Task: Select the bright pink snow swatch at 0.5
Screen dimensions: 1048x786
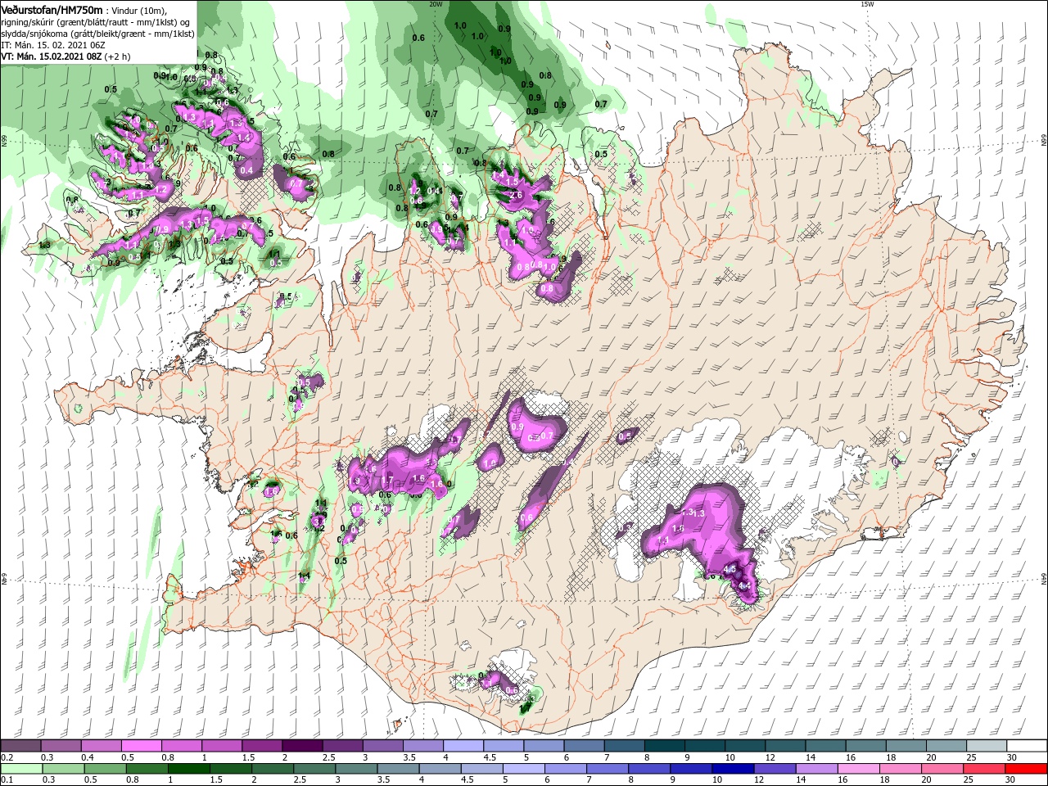Action: tap(141, 746)
